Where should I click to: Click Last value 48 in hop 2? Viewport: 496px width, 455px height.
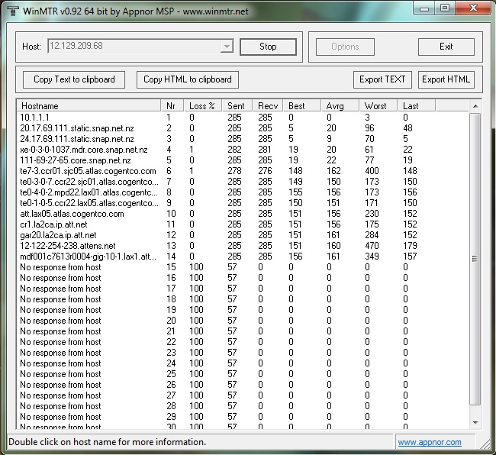pyautogui.click(x=407, y=128)
